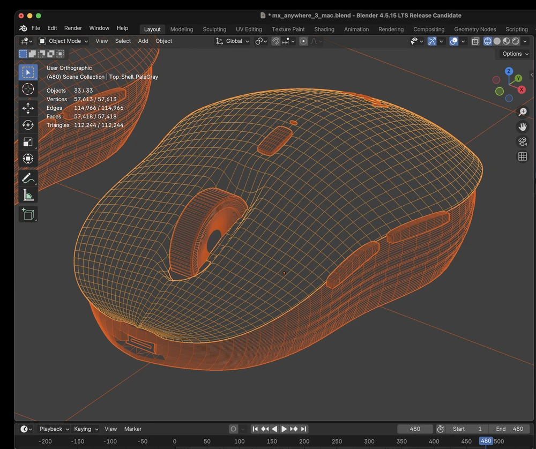
Task: Switch to Rendered viewport shading
Action: [516, 41]
